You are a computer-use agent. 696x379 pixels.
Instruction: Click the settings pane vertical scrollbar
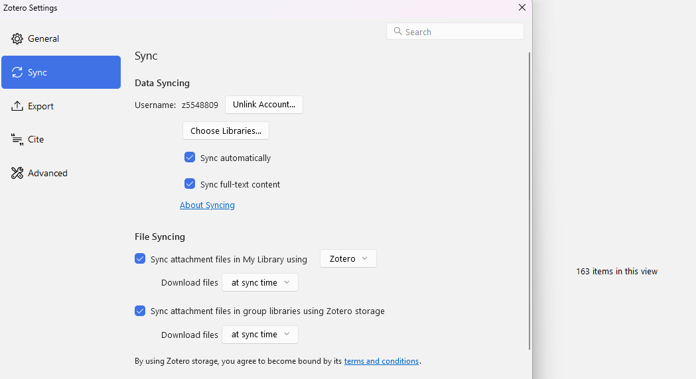point(529,201)
